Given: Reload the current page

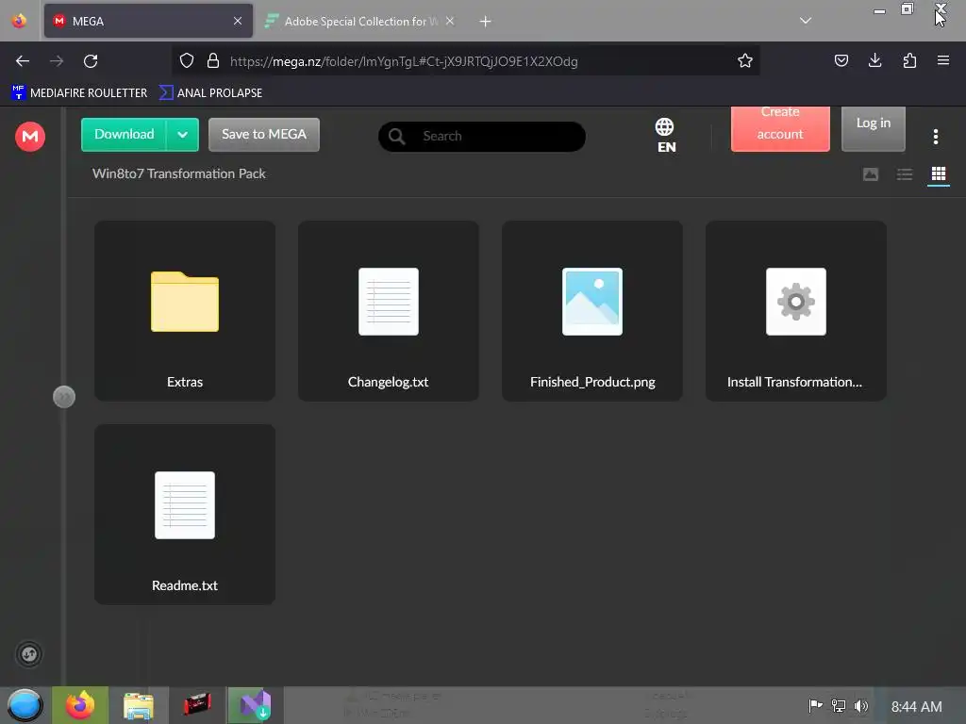Looking at the screenshot, I should (x=91, y=61).
